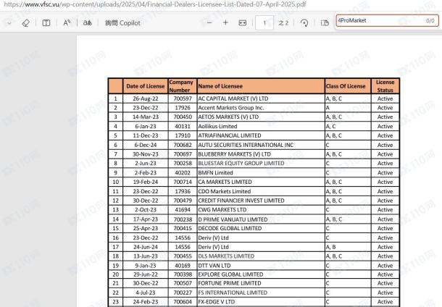The image size is (442, 307).
Task: Select 'DLS MARKETS LIMITED' licensee cell
Action: point(261,256)
